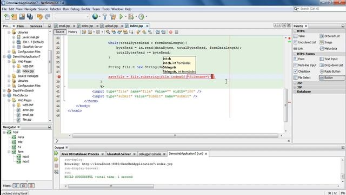The image size is (346, 195).
Task: Switch editor to Source view
Action: pos(60,32)
